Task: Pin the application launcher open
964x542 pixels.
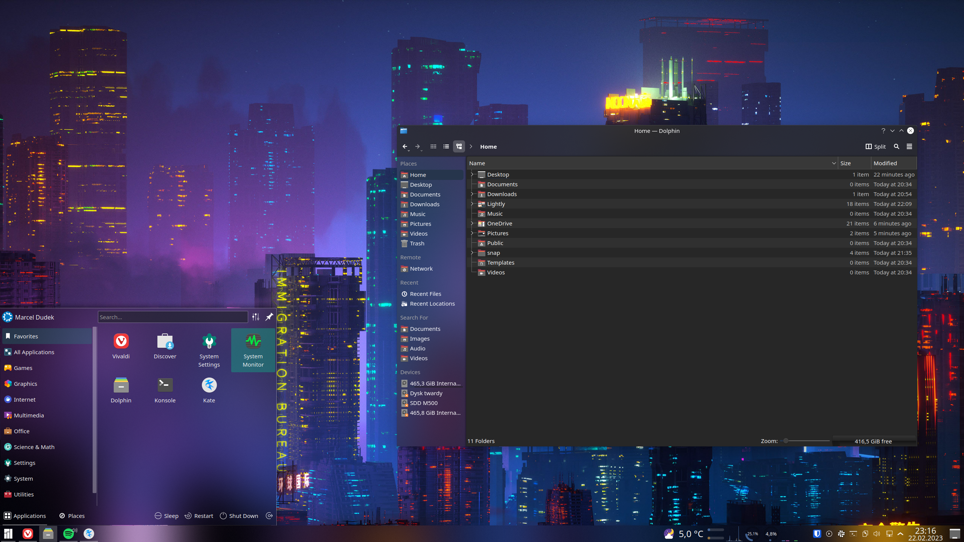Action: coord(269,317)
